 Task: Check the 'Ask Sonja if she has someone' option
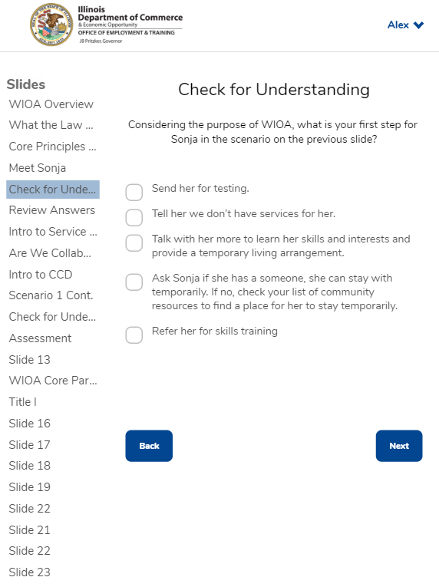[134, 282]
